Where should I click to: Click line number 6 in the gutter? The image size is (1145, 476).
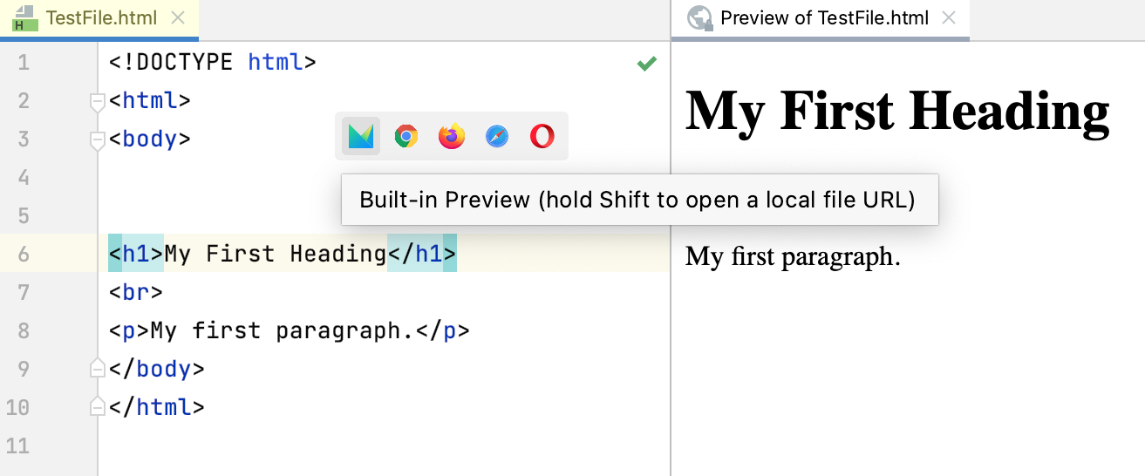tap(23, 255)
